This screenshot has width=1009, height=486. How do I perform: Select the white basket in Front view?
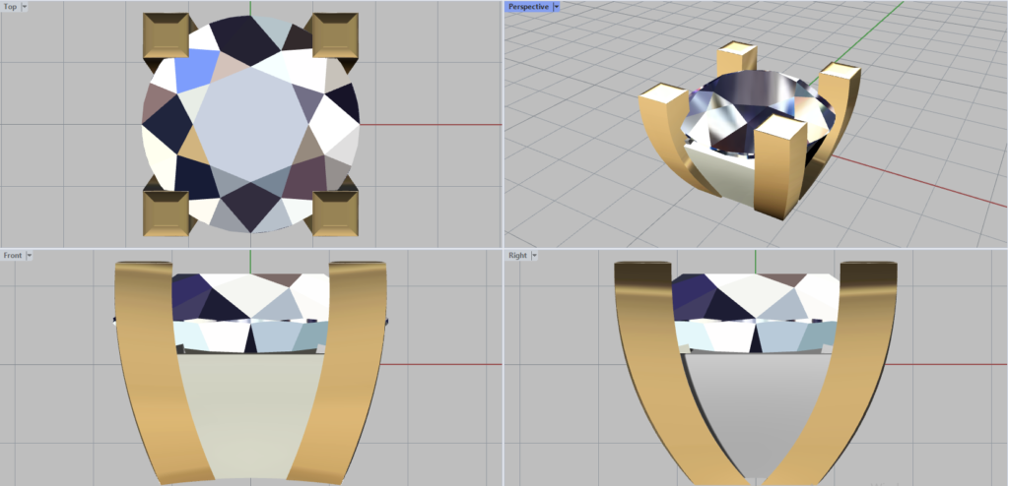250,413
